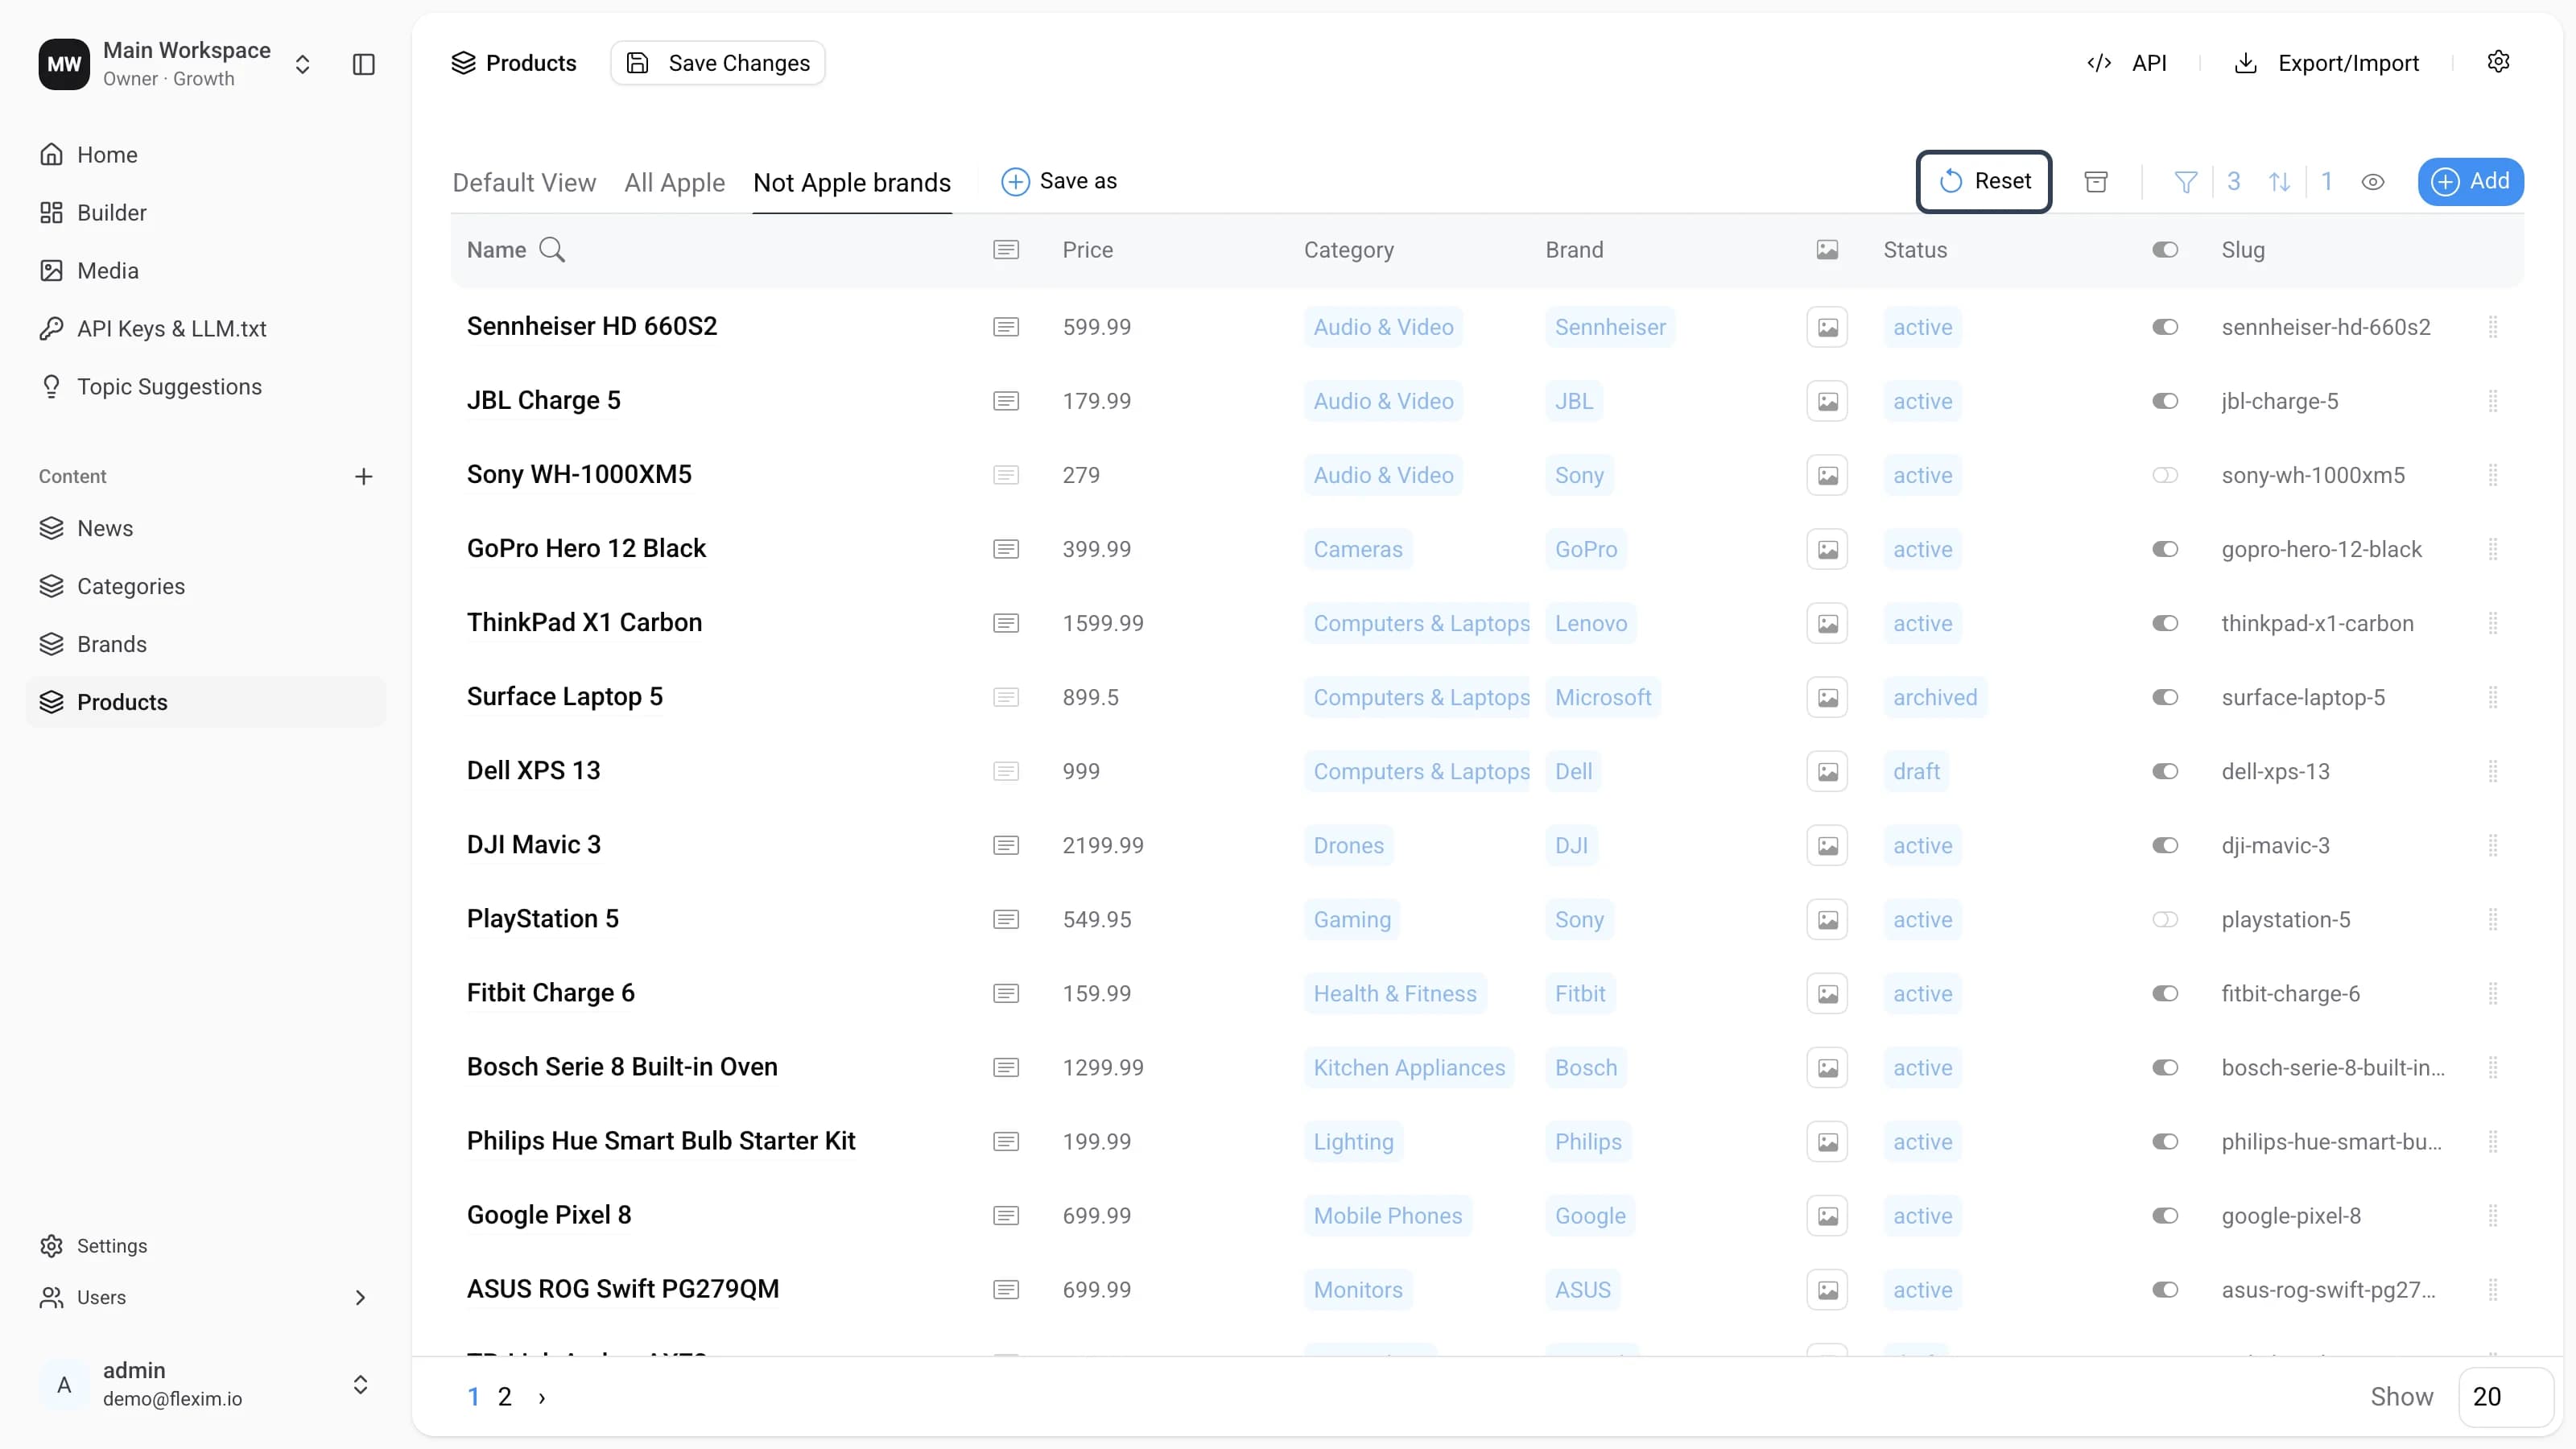Viewport: 2576px width, 1449px height.
Task: Open the Show rows per page selector
Action: 2506,1396
